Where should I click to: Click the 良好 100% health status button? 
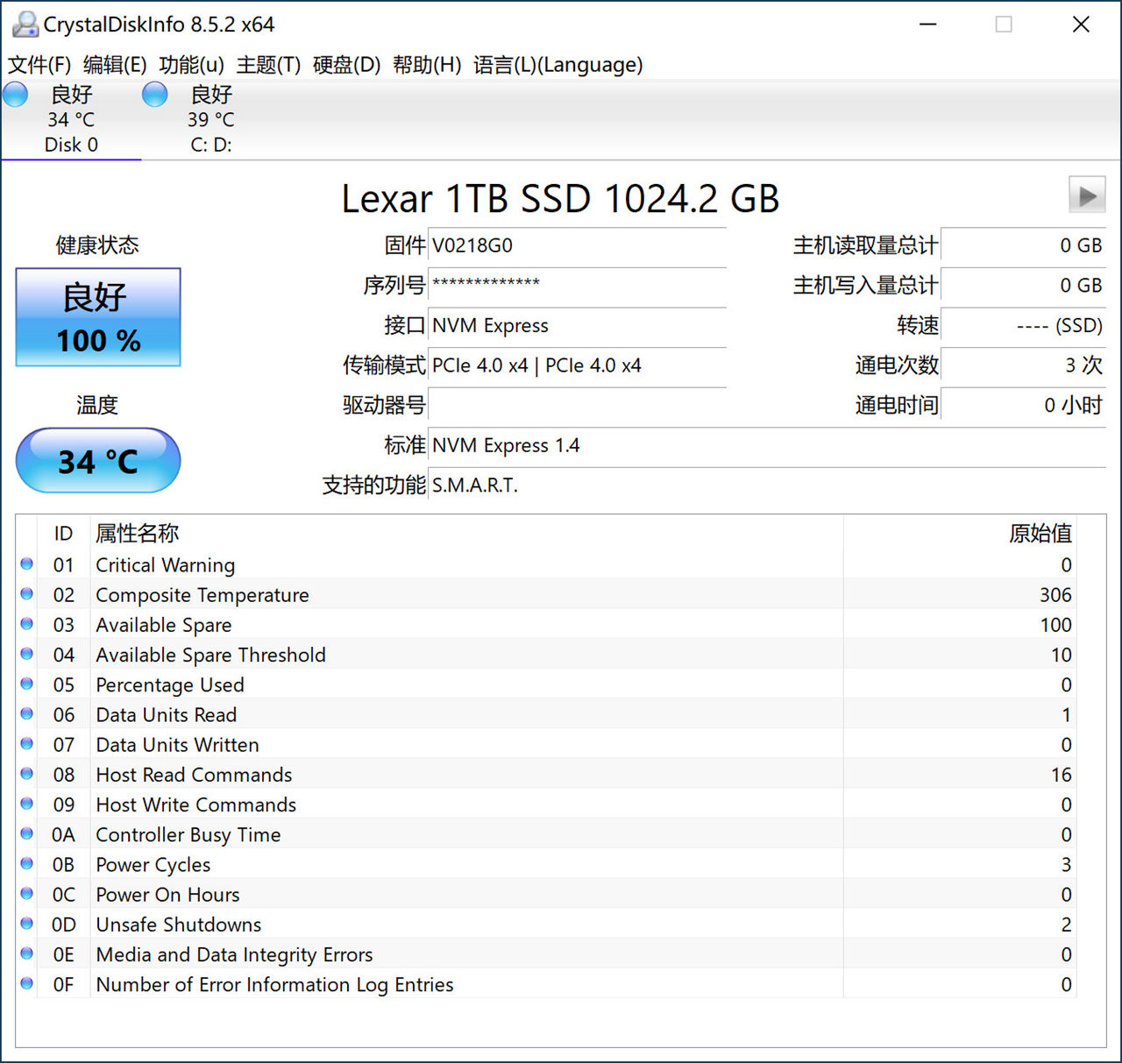[x=97, y=317]
